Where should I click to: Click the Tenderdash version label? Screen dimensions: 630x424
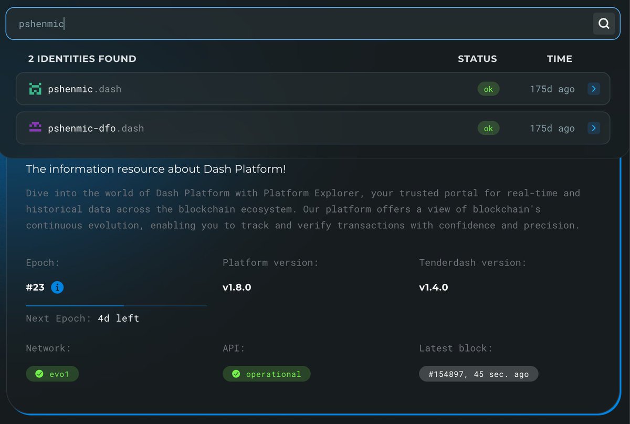(x=472, y=262)
